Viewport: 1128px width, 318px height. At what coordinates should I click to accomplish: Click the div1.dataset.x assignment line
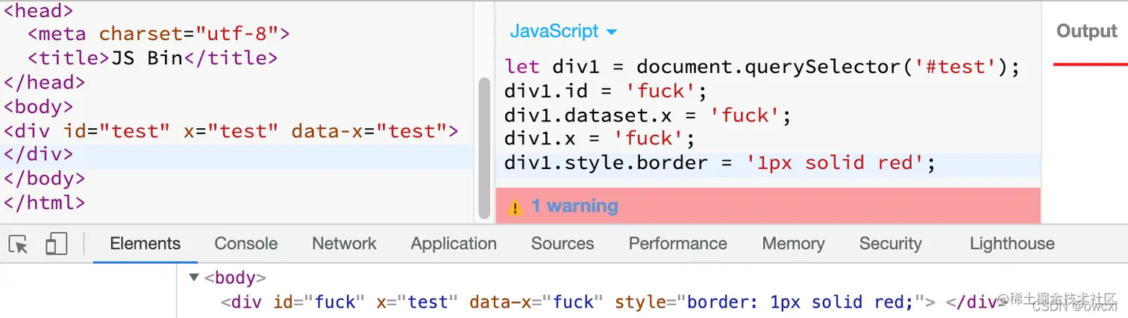[648, 115]
